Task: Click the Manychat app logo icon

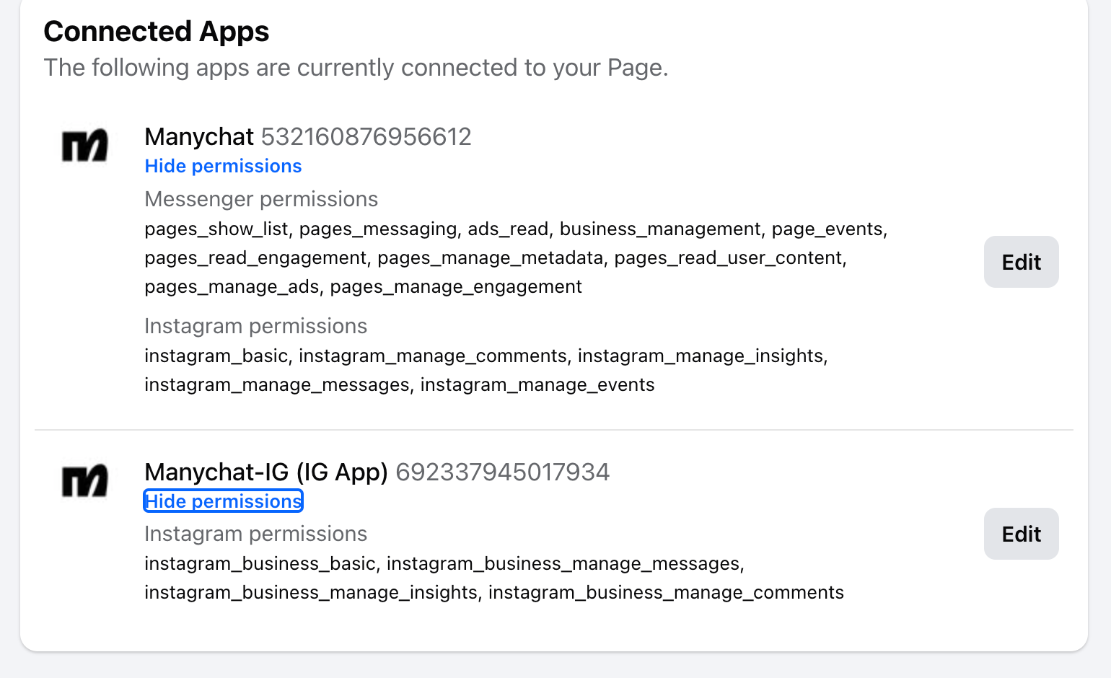Action: coord(85,146)
